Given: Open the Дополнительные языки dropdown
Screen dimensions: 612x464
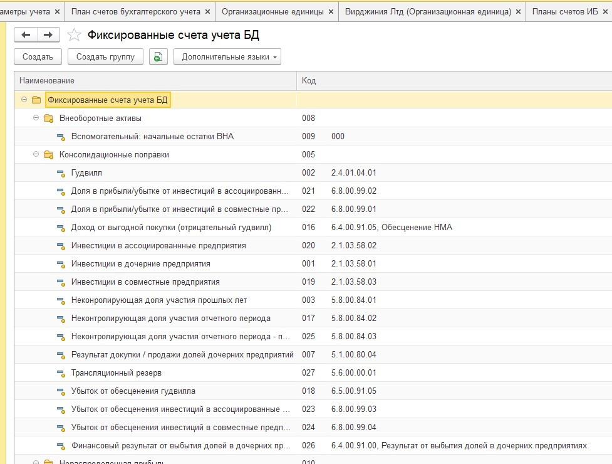Looking at the screenshot, I should pyautogui.click(x=227, y=57).
